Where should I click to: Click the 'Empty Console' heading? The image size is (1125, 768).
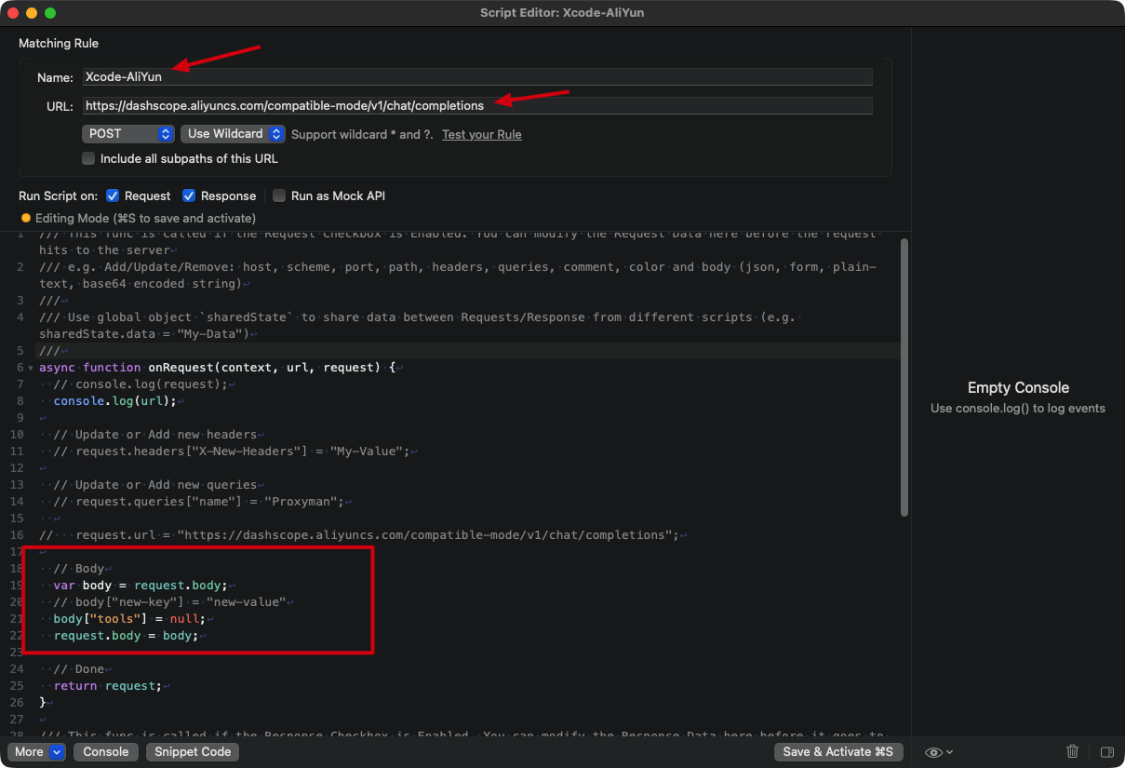pyautogui.click(x=1018, y=388)
